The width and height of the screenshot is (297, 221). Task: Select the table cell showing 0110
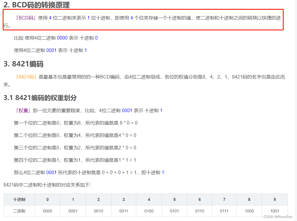(199, 211)
